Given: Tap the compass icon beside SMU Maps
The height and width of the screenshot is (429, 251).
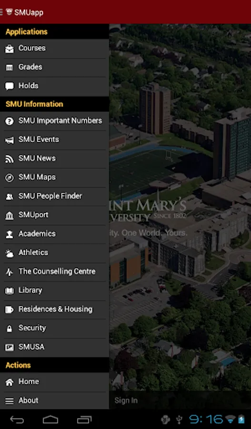Looking at the screenshot, I should 10,178.
